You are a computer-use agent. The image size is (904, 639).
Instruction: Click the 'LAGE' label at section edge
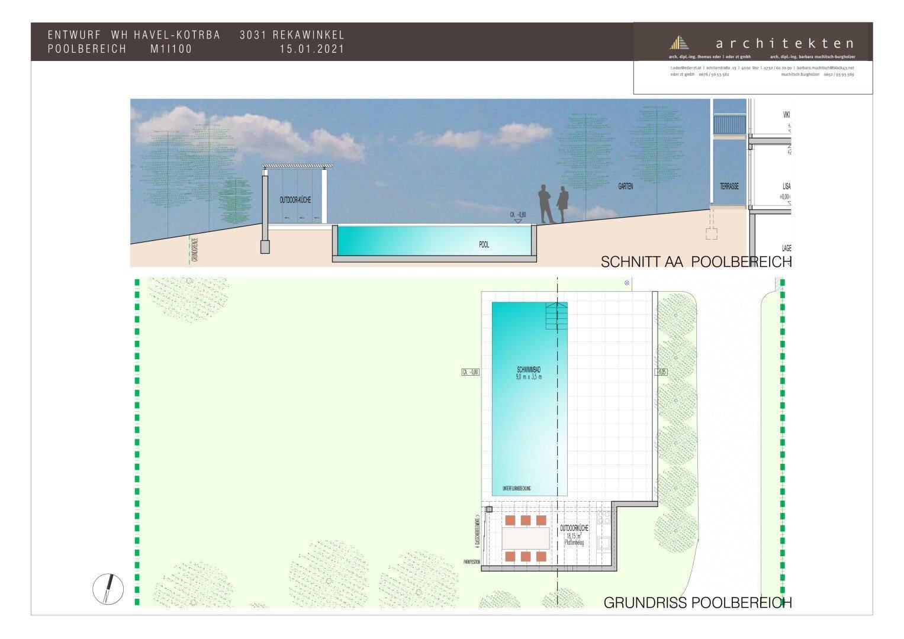coord(786,248)
